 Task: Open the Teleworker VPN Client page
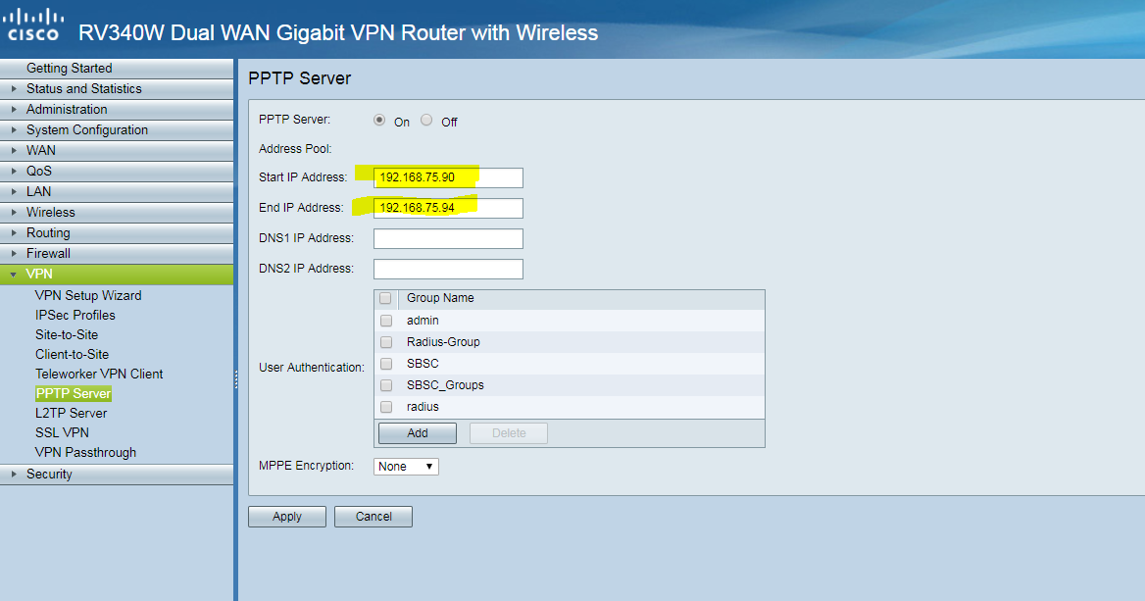99,374
